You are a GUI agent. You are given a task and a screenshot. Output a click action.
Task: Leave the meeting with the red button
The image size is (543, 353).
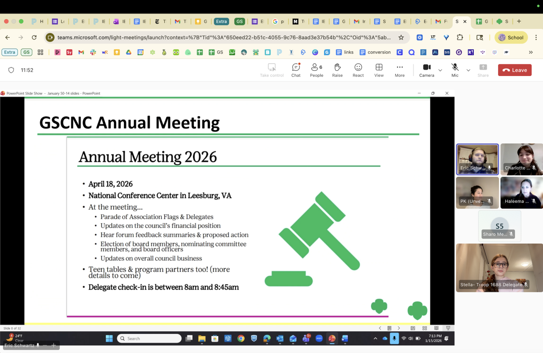click(515, 70)
